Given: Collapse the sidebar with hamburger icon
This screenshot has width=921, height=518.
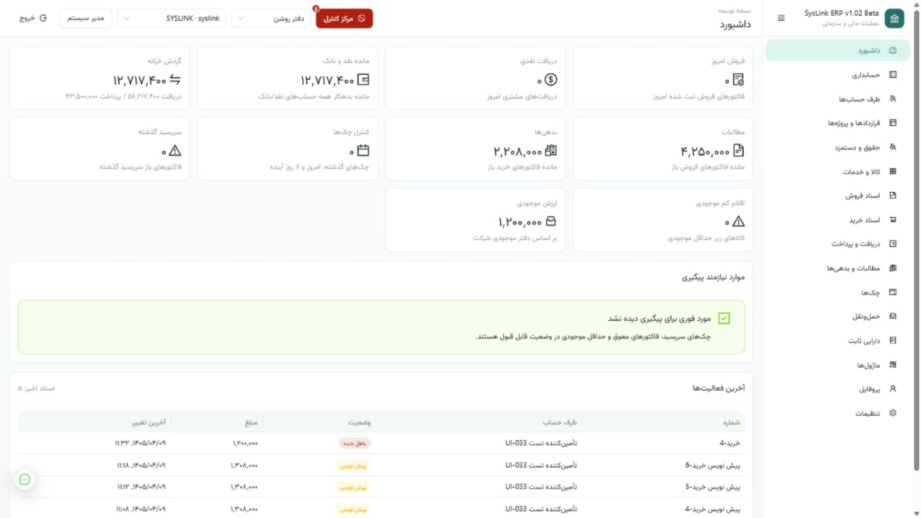Looking at the screenshot, I should click(x=781, y=18).
